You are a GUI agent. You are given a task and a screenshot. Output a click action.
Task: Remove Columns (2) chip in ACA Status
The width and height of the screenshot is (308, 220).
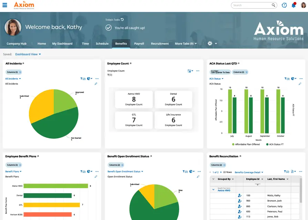(x=247, y=72)
